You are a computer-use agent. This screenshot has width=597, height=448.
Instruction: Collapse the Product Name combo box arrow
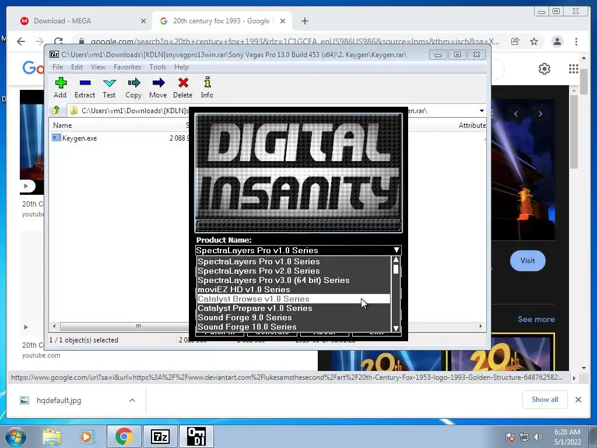click(x=396, y=250)
